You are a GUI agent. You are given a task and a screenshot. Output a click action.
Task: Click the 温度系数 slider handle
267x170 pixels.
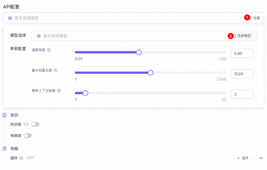(x=139, y=52)
